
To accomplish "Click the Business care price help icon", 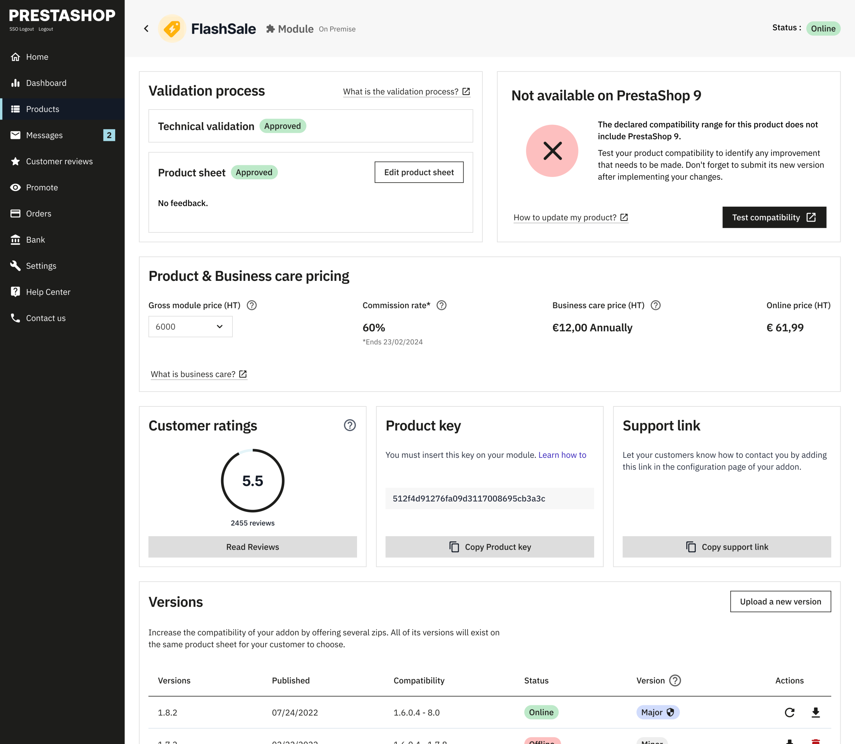I will point(656,305).
